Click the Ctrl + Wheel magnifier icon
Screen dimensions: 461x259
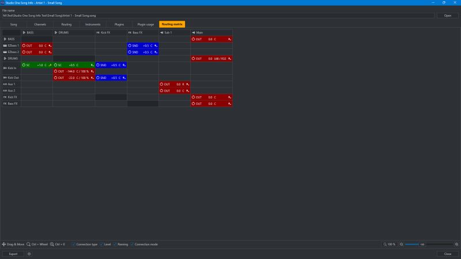[28, 244]
